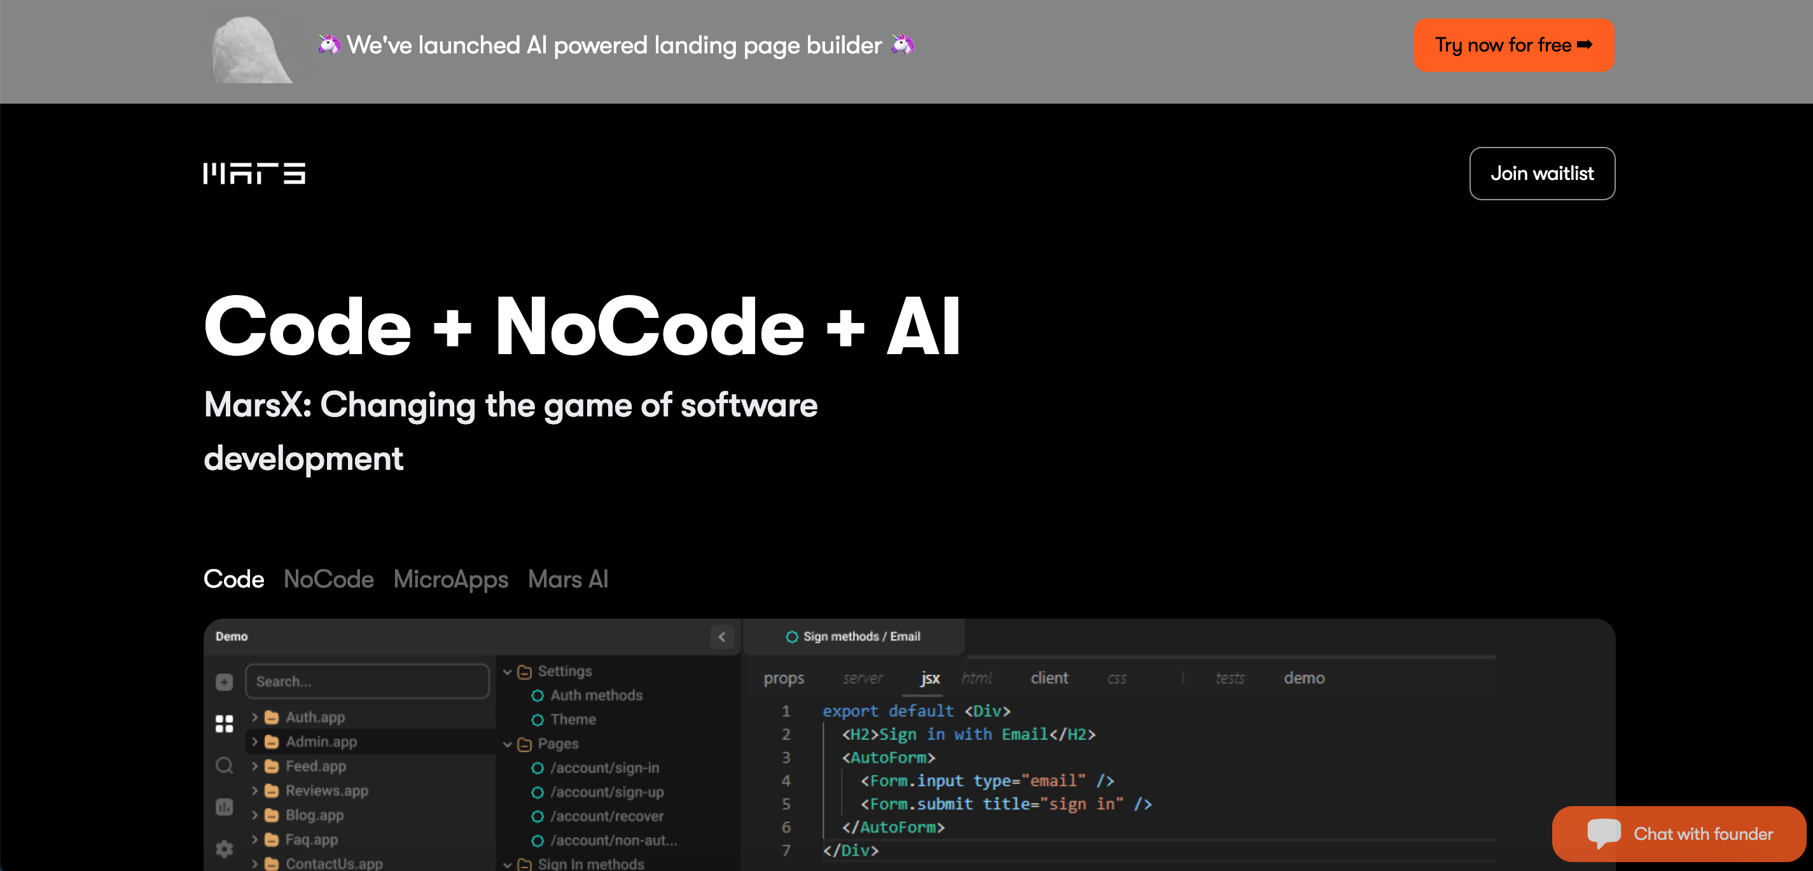Click the Admin.app folder icon
The height and width of the screenshot is (871, 1813).
point(272,741)
